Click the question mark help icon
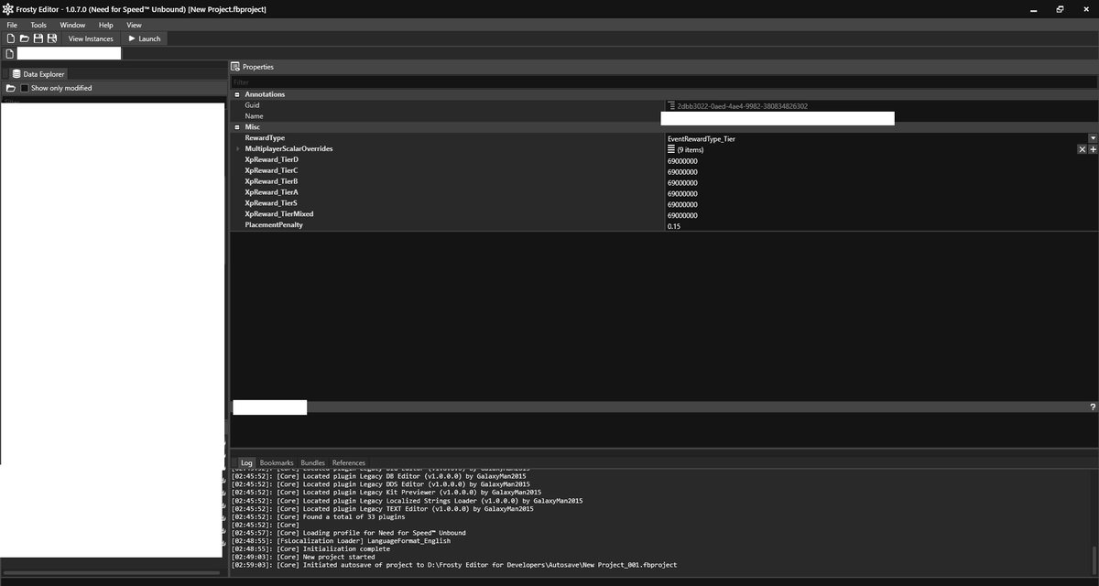Viewport: 1099px width, 586px height. [x=1093, y=407]
